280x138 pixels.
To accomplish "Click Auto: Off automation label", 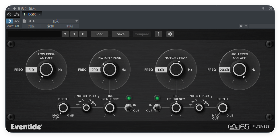I will tap(13, 26).
